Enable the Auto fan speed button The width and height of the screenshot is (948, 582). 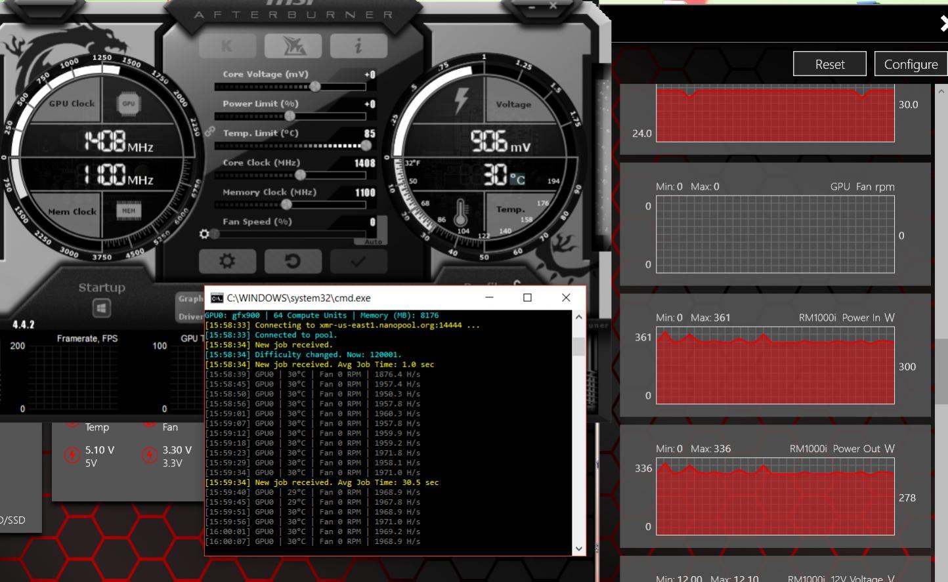[x=373, y=241]
